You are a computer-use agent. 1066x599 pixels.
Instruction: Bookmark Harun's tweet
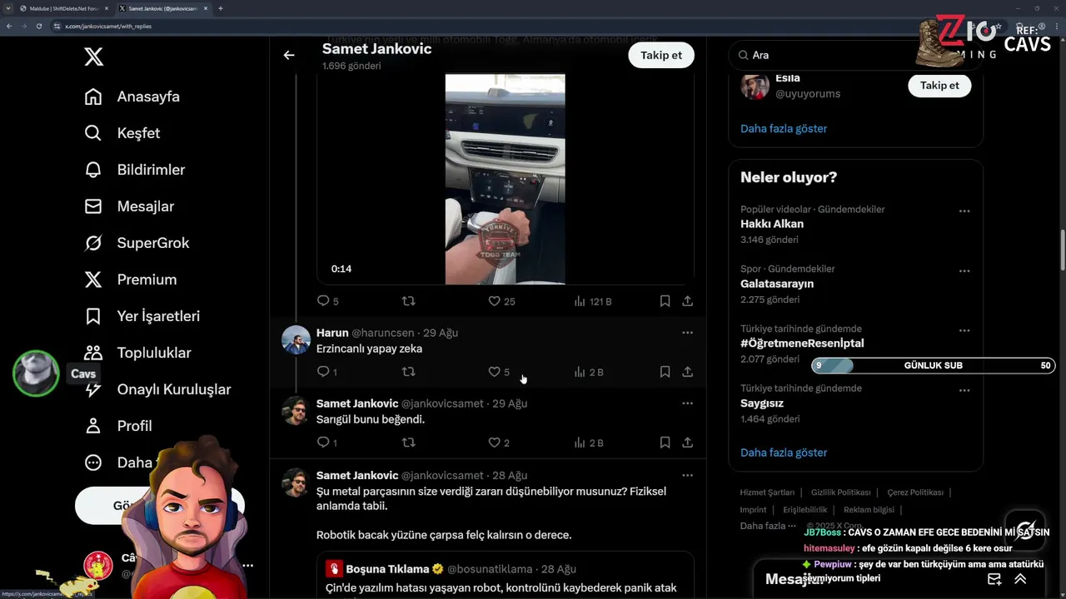point(665,372)
